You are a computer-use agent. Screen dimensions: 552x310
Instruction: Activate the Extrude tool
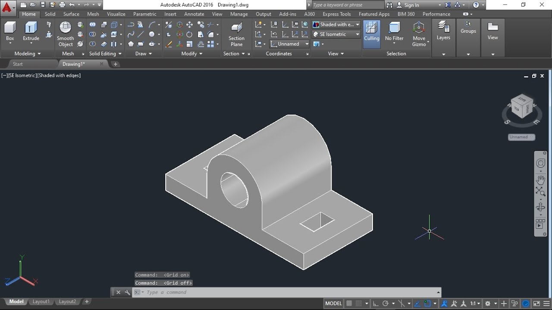click(31, 31)
